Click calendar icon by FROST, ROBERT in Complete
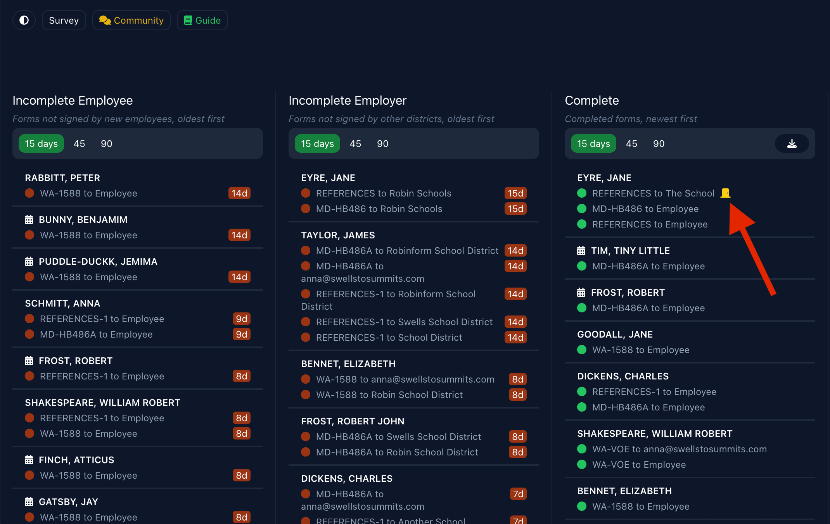This screenshot has width=830, height=524. click(x=581, y=293)
